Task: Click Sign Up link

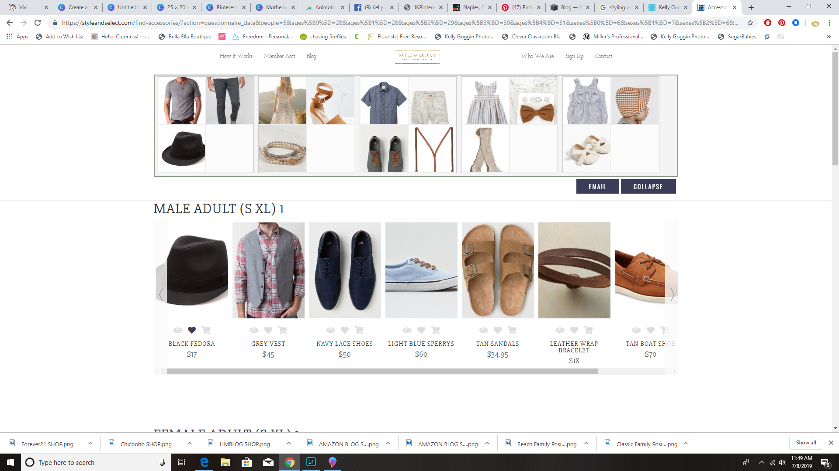Action: (x=574, y=56)
